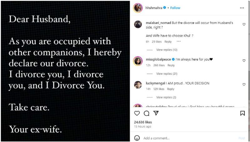250x142 pixels.
Task: Like luckymengal's comment
Action: 244,85
